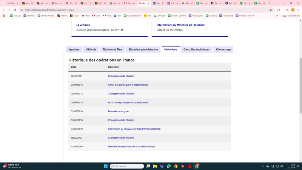Open the Nouvelle Editeur bookmark

[133, 16]
